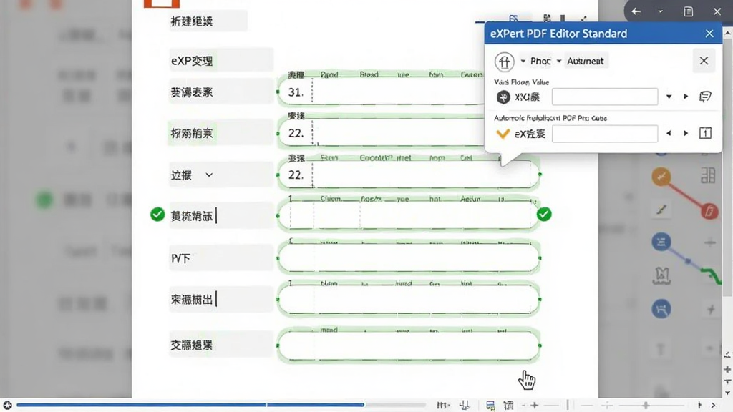The height and width of the screenshot is (412, 733).
Task: Click the scroll up arrow of right scrollbar
Action: point(727,33)
